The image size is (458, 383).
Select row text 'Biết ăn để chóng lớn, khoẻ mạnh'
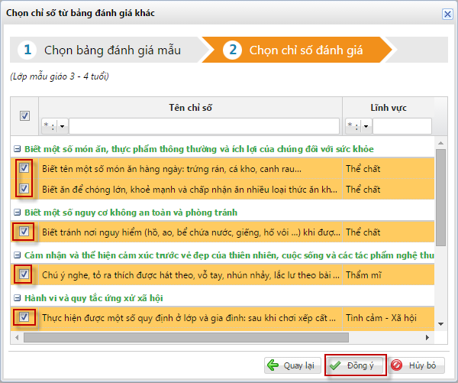click(189, 190)
